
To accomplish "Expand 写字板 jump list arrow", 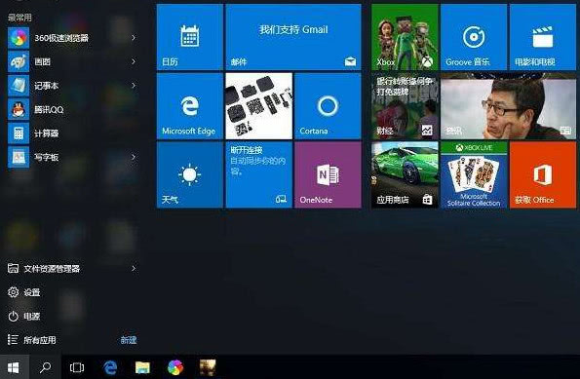I will (134, 157).
